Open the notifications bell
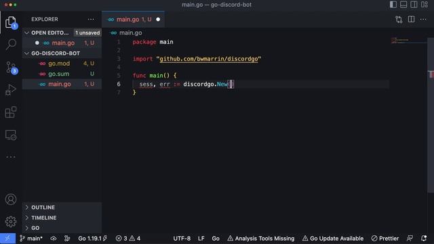This screenshot has width=434, height=244. tap(424, 239)
